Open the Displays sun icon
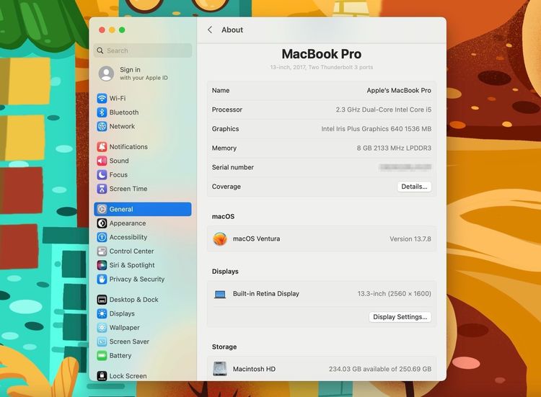Image resolution: width=541 pixels, height=397 pixels. click(102, 313)
